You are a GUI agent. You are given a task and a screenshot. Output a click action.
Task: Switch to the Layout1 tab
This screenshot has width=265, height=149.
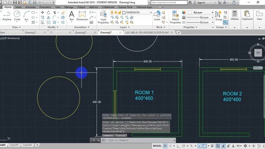(14, 145)
